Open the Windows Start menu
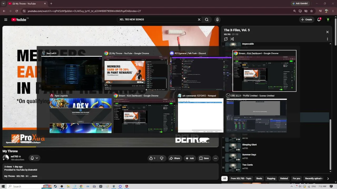Image resolution: width=337 pixels, height=189 pixels. [x=3, y=186]
